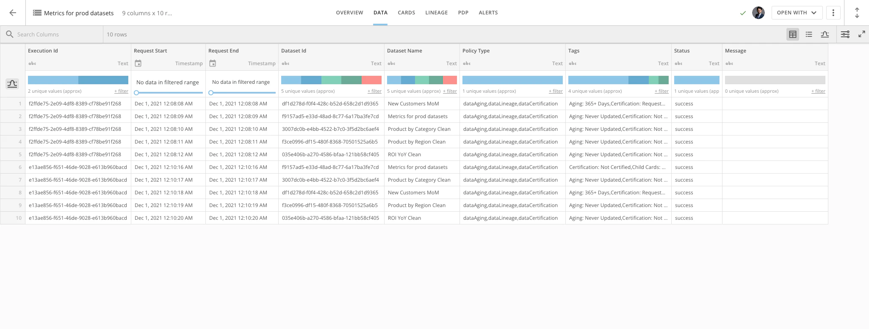Switch to list view icon
This screenshot has height=329, width=869.
(809, 34)
